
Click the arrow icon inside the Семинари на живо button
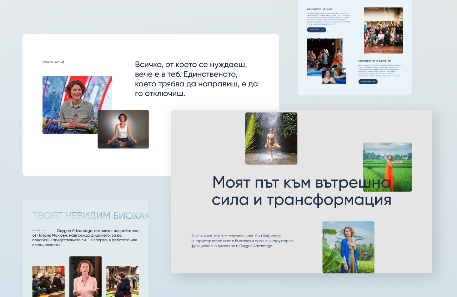click(x=322, y=30)
